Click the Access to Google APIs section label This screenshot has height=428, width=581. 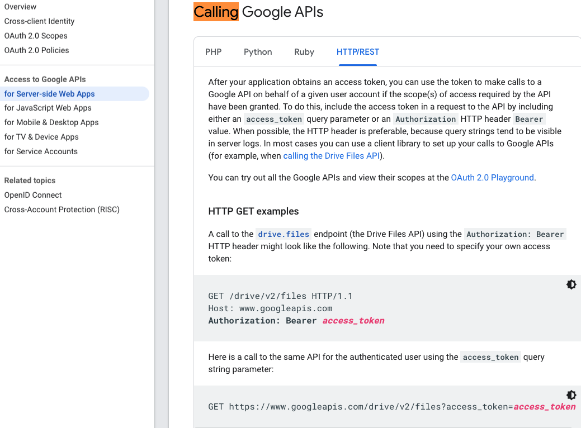[45, 79]
